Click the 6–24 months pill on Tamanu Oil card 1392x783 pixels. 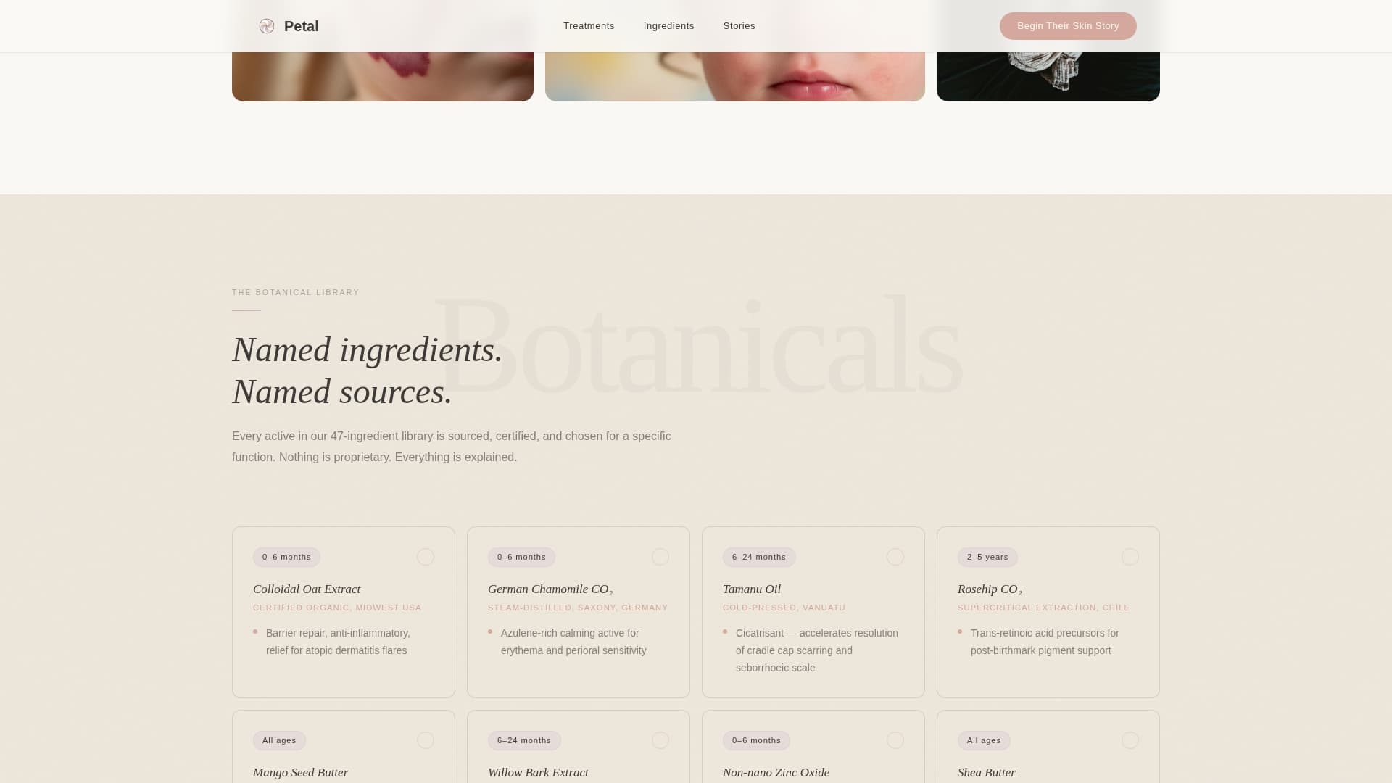[x=758, y=557]
